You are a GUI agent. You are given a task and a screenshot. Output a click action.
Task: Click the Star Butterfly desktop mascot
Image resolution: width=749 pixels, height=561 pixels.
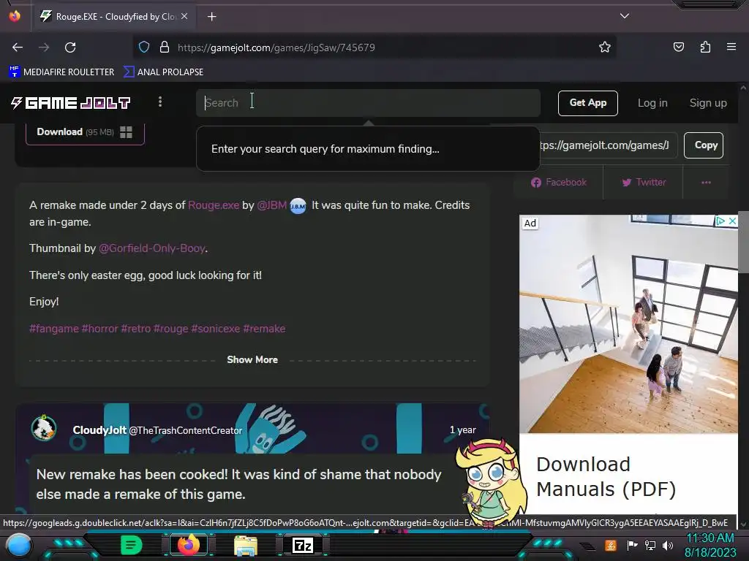(490, 483)
